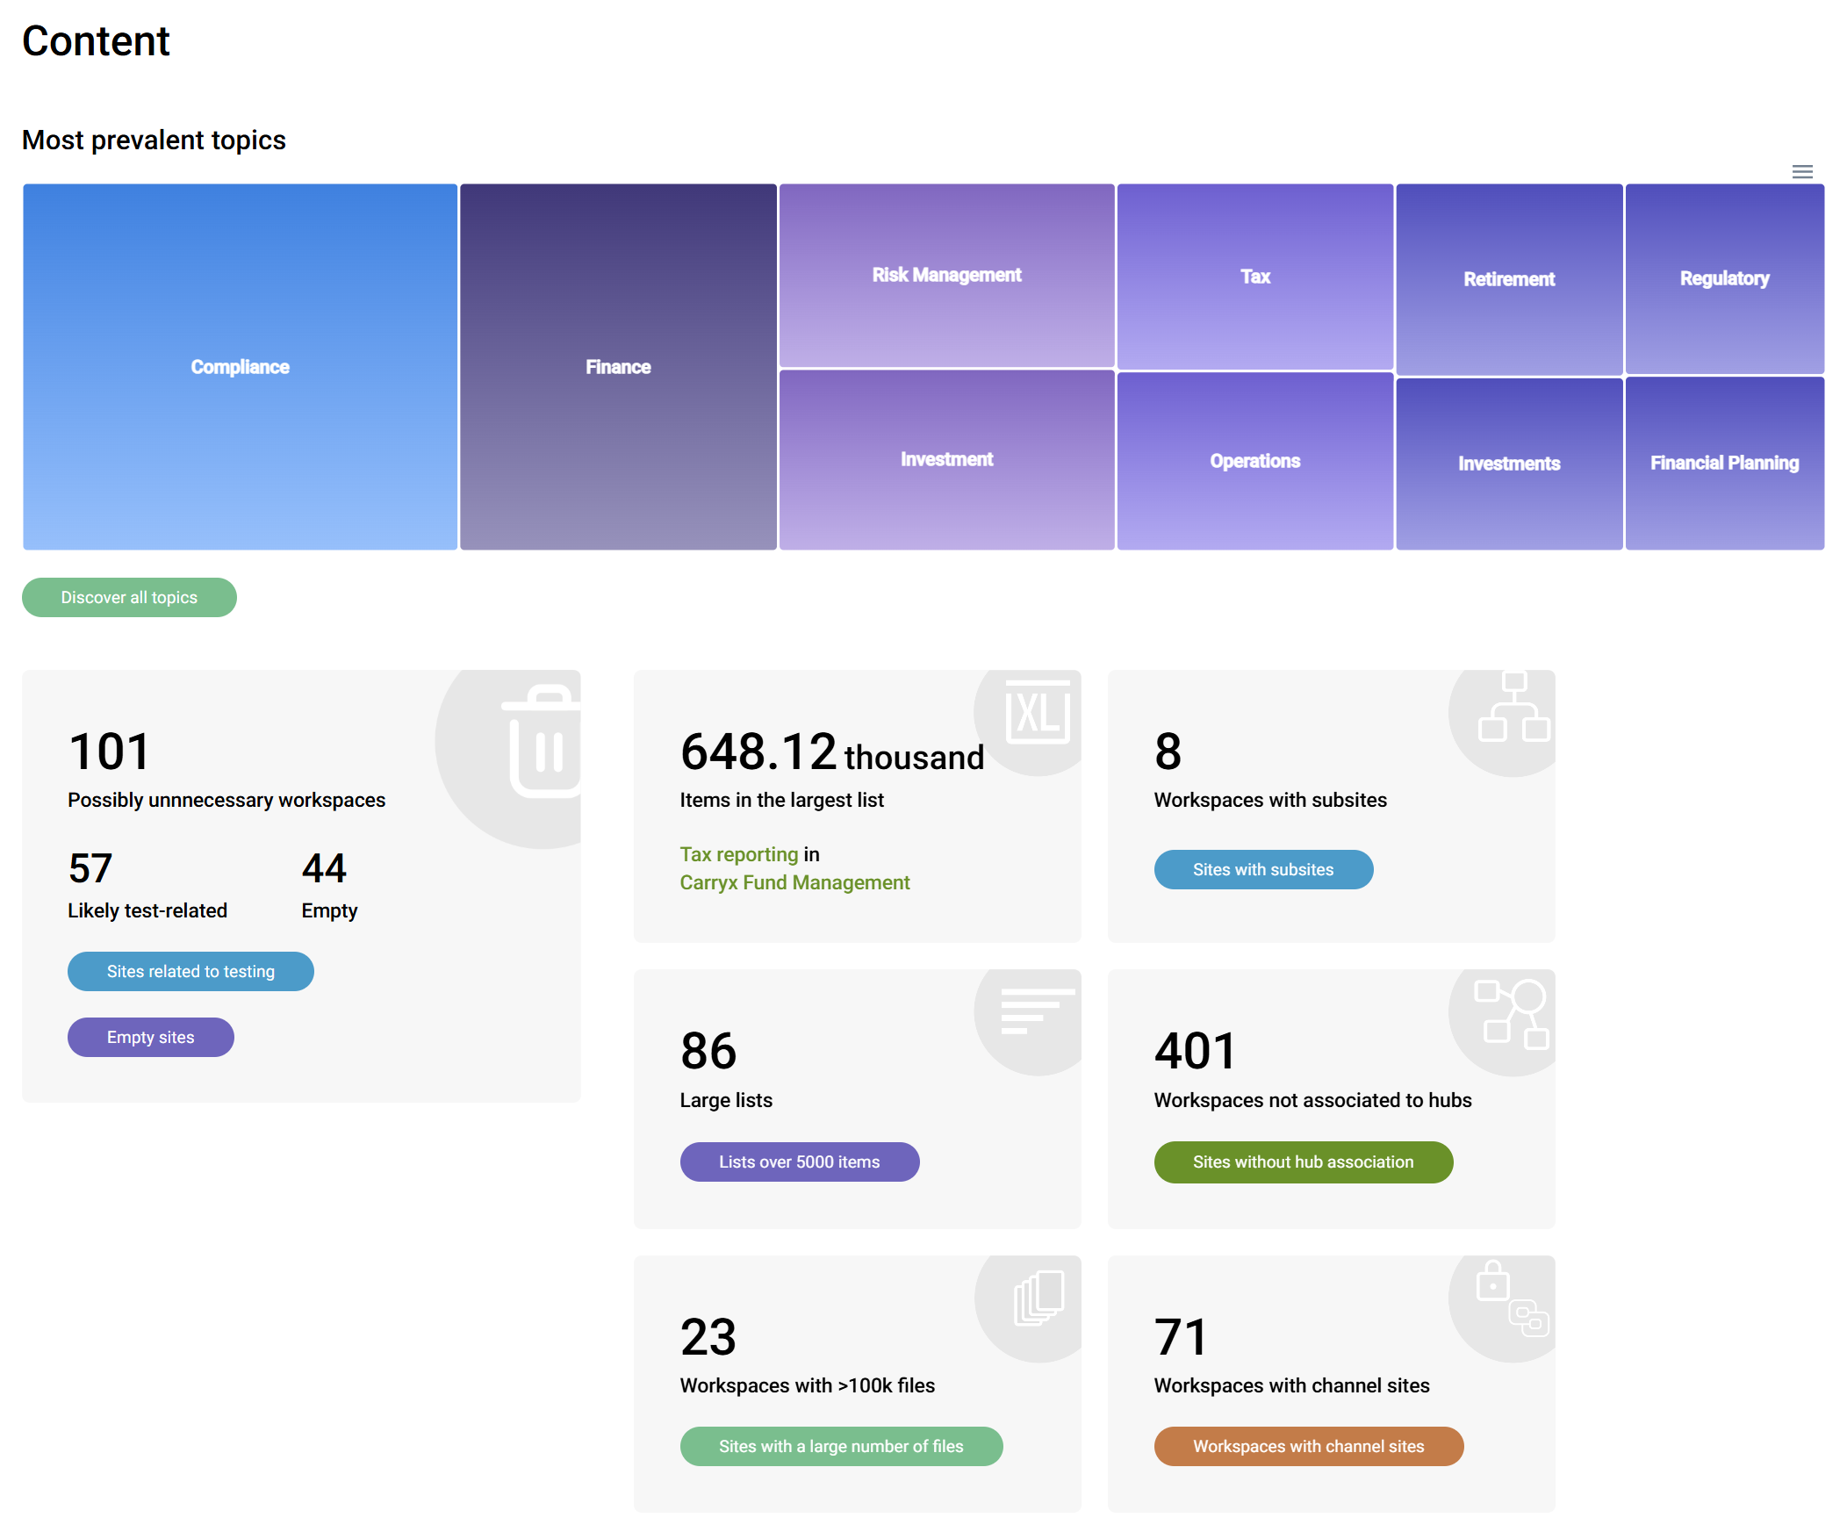This screenshot has width=1847, height=1532.
Task: Show Lists over 5000 items
Action: tap(799, 1162)
